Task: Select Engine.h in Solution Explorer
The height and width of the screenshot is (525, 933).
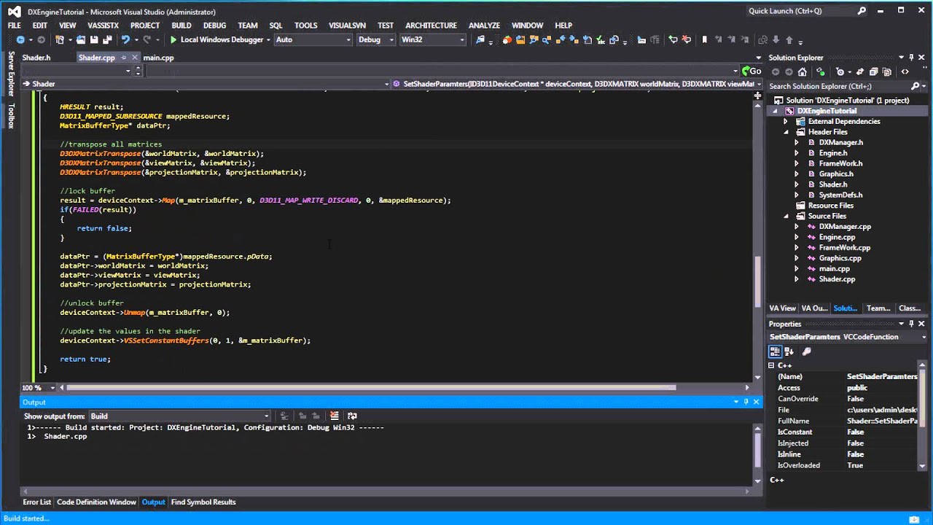Action: pos(832,153)
